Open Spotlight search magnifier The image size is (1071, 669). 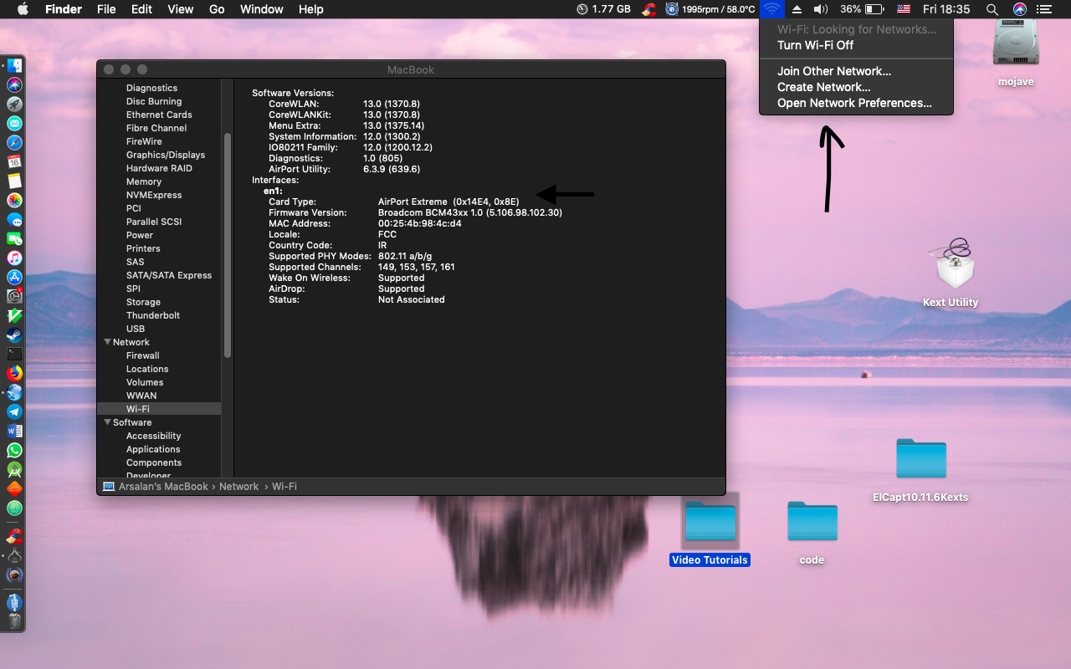point(992,9)
